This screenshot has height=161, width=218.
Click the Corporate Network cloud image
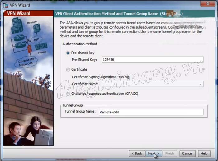26,62
